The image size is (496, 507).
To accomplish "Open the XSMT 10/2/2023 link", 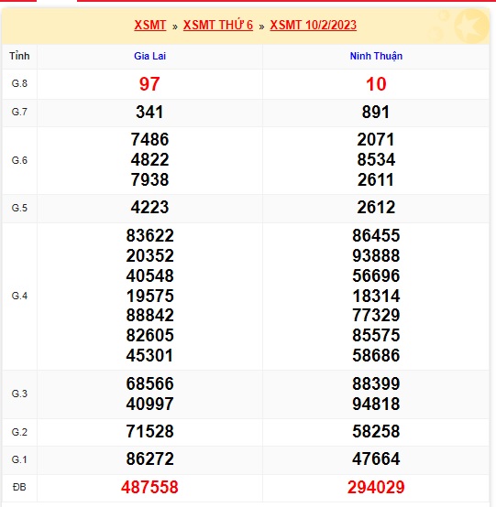I will click(314, 26).
